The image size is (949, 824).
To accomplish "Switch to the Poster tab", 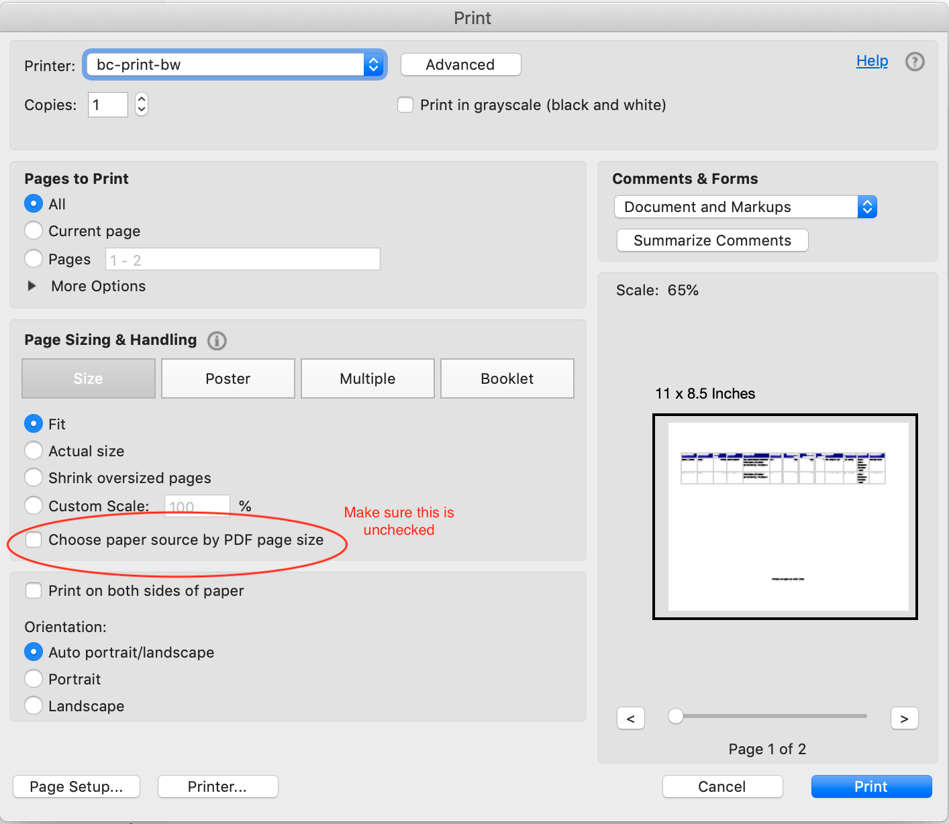I will coord(228,378).
